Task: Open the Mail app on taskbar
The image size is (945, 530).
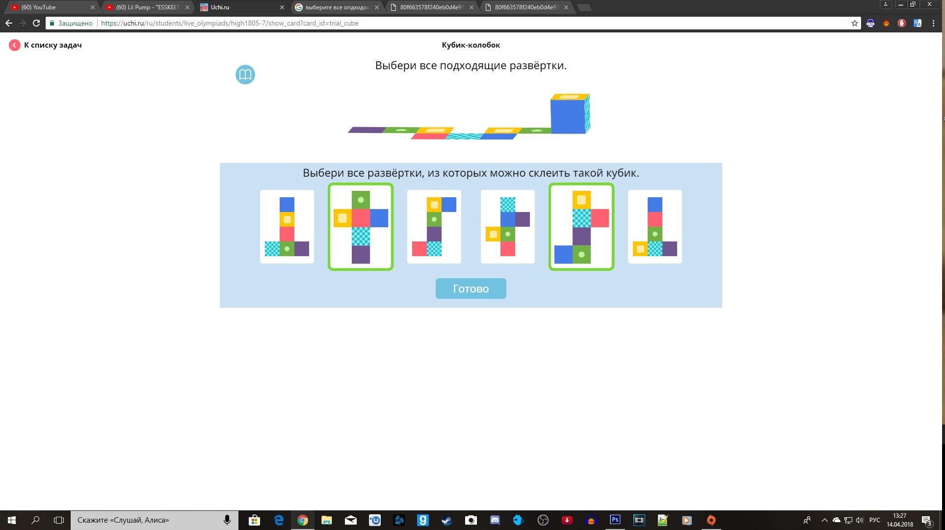Action: pyautogui.click(x=350, y=520)
